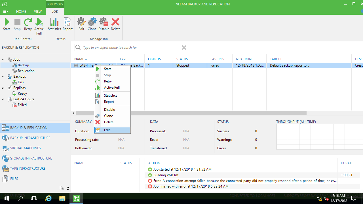Select Replication under Jobs tree
The image size is (363, 204).
coord(26,71)
